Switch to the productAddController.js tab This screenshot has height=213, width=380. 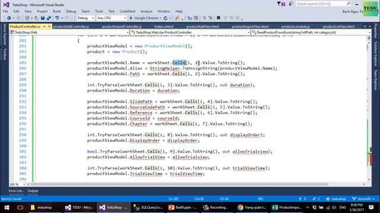tap(71, 27)
